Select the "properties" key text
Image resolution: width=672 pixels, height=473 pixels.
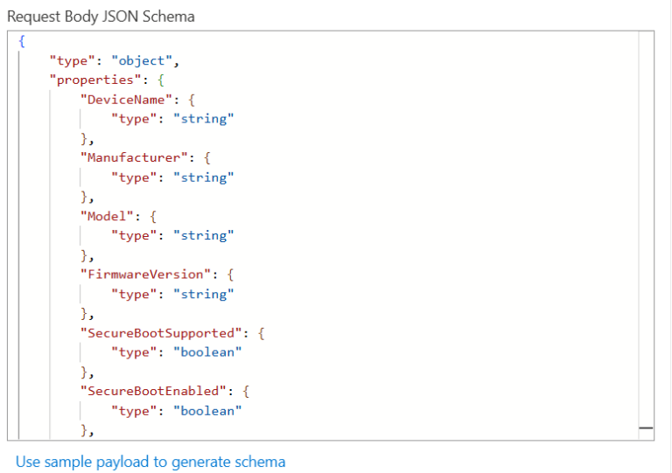pos(95,80)
